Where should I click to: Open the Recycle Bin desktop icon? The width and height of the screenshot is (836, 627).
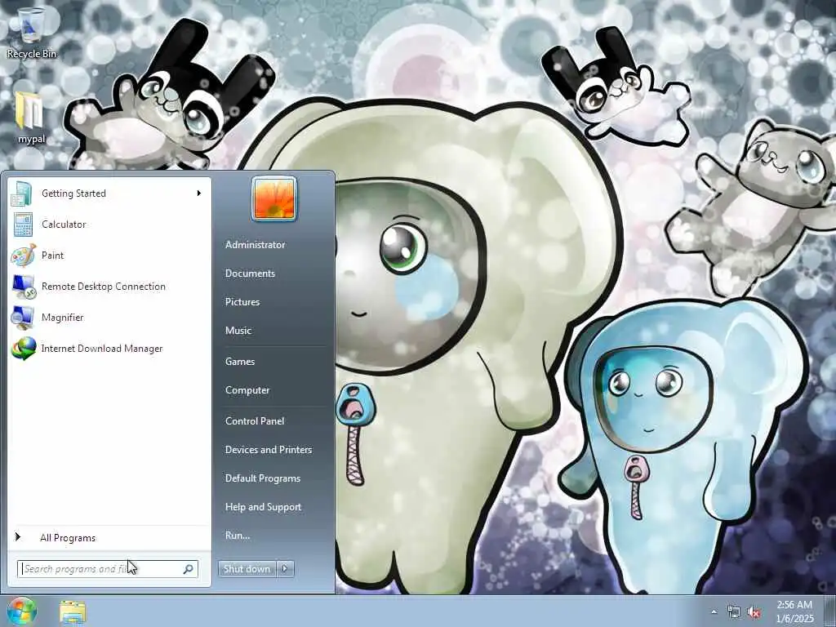click(32, 33)
